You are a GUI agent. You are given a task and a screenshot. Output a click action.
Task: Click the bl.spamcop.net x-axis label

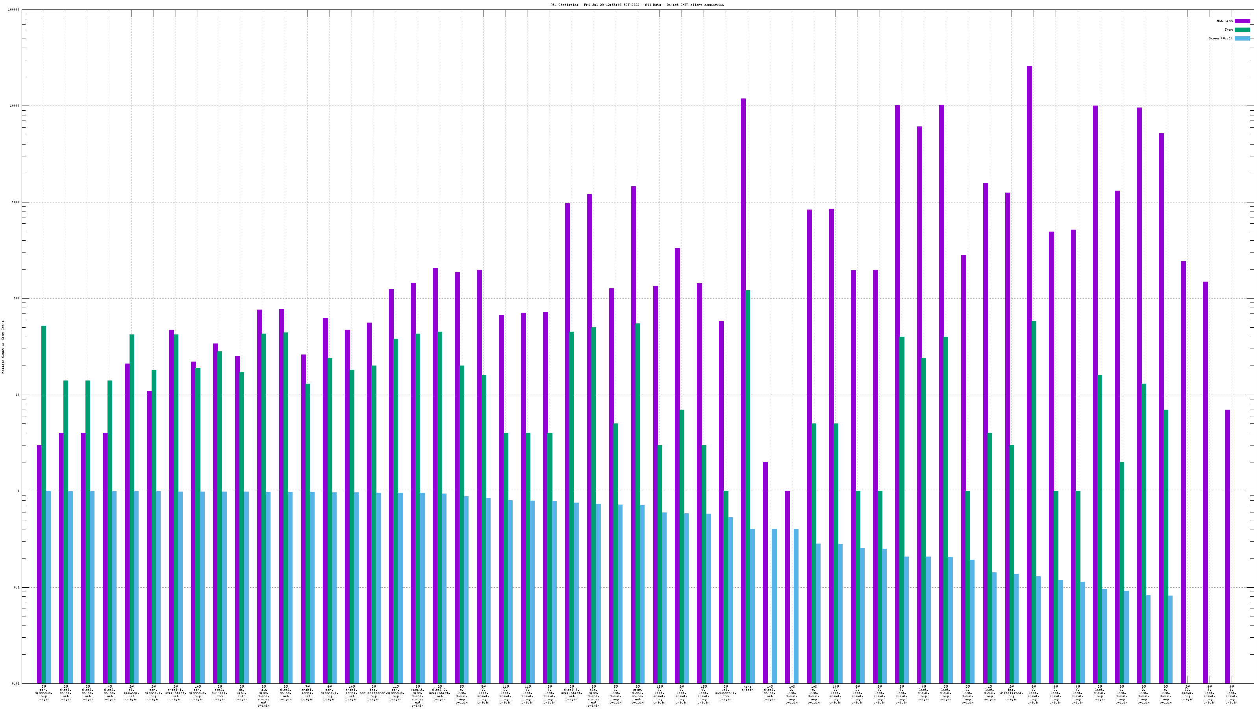click(131, 693)
